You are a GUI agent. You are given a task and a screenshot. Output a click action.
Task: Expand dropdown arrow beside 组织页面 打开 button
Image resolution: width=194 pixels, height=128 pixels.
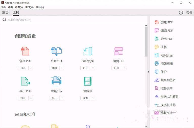point(93,68)
